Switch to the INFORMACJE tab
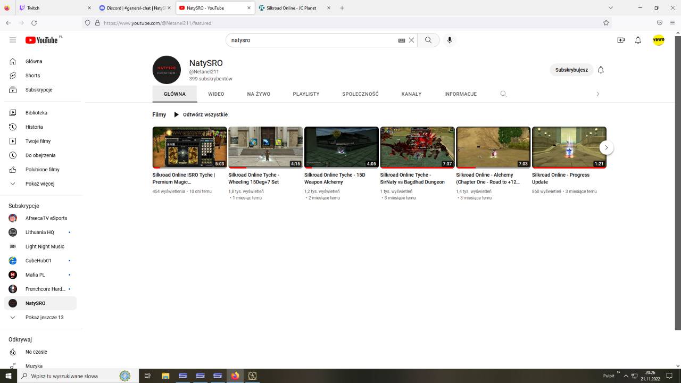 tap(460, 94)
